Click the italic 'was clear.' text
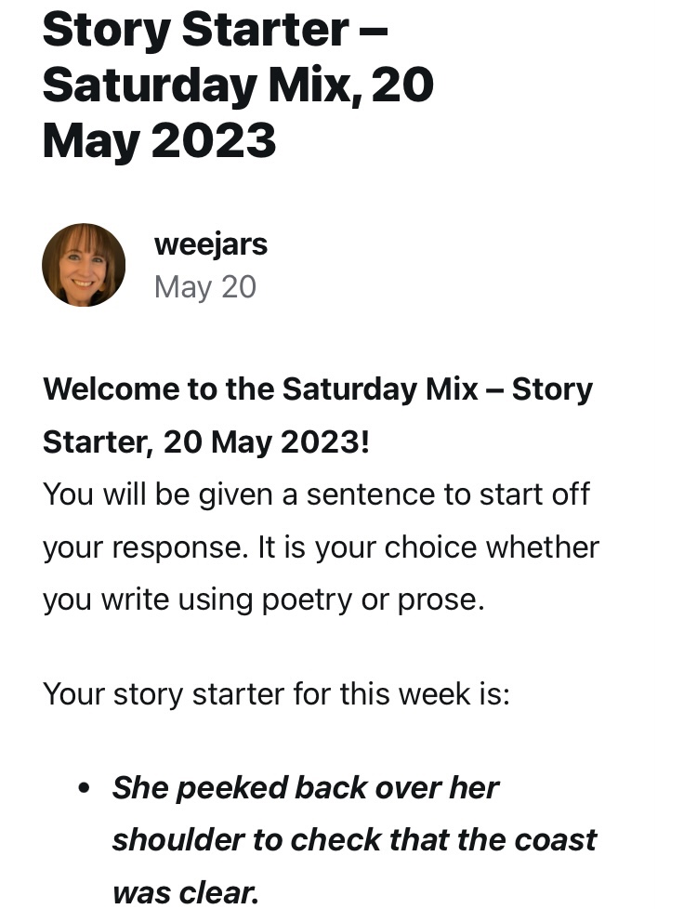 tap(185, 892)
